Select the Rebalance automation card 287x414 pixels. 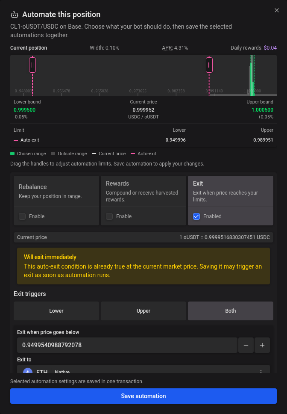[x=56, y=201]
